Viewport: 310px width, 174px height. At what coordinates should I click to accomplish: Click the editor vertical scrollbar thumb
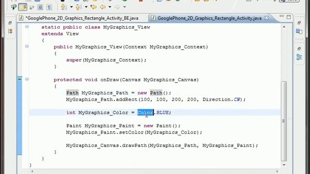(284, 121)
